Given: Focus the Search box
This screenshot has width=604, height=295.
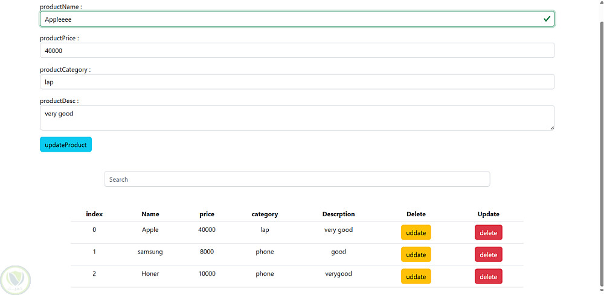Looking at the screenshot, I should click(x=297, y=179).
